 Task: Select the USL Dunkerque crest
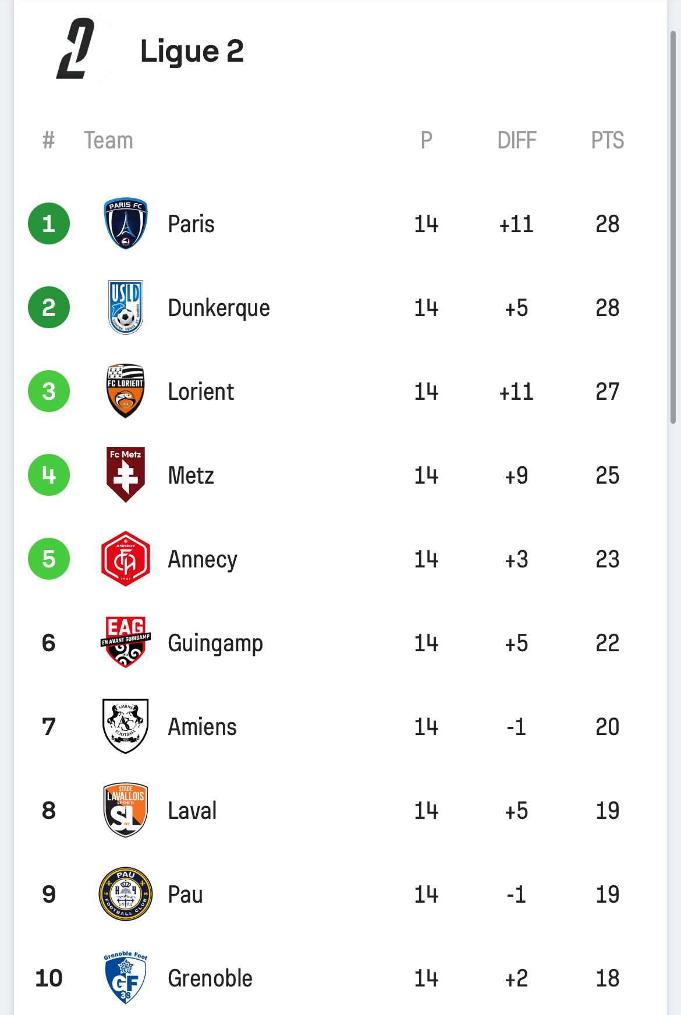click(126, 307)
